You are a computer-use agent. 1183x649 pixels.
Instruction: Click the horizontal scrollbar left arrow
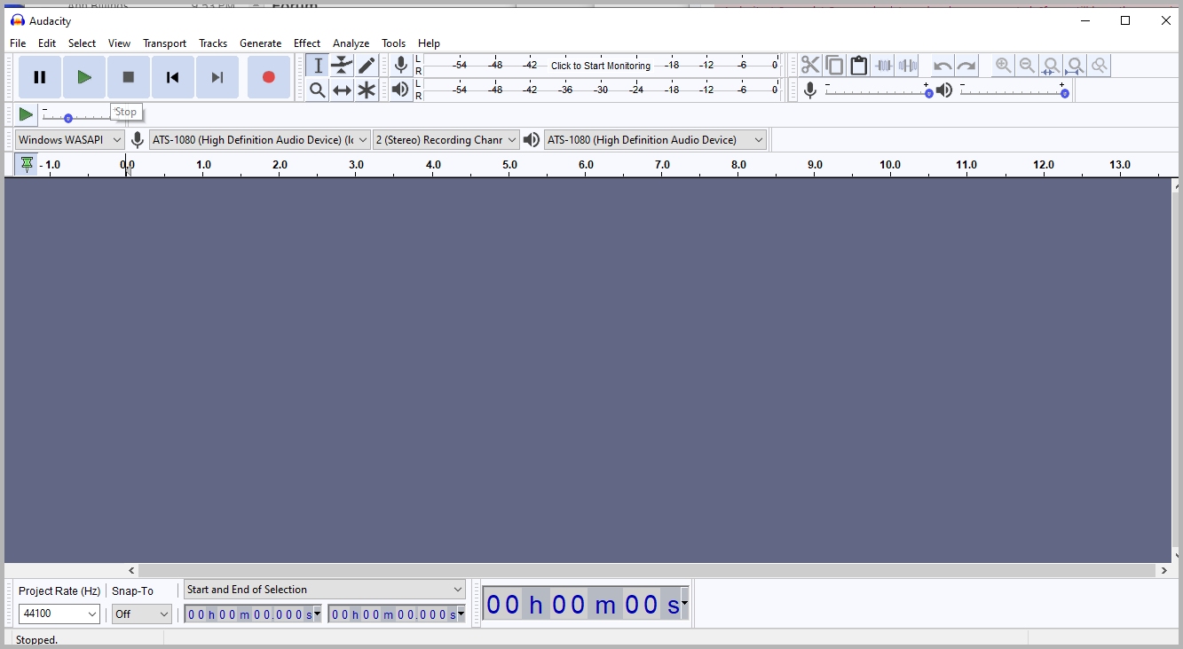(x=132, y=571)
